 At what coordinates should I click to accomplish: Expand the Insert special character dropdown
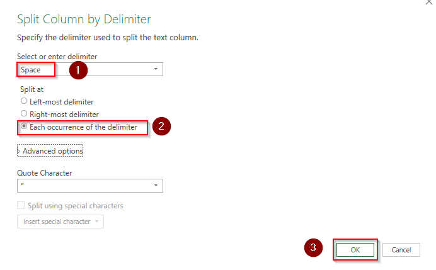click(60, 222)
